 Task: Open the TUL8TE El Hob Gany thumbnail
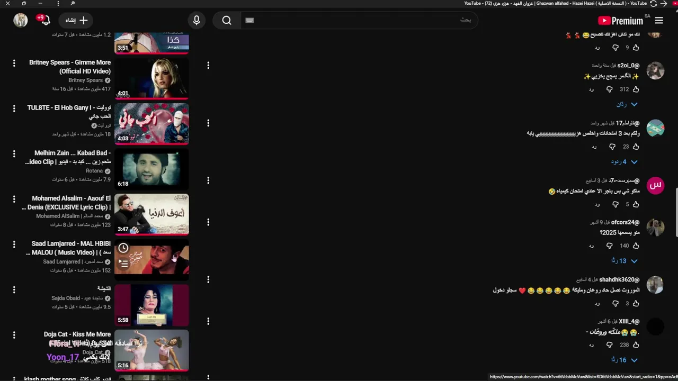tap(151, 124)
